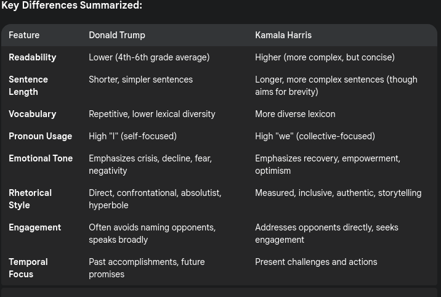Click 'Present challenges and actions' cell
441x297 pixels.
coord(316,262)
